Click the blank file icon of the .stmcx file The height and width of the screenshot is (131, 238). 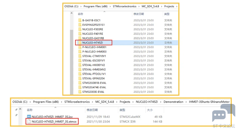[x=29, y=122]
